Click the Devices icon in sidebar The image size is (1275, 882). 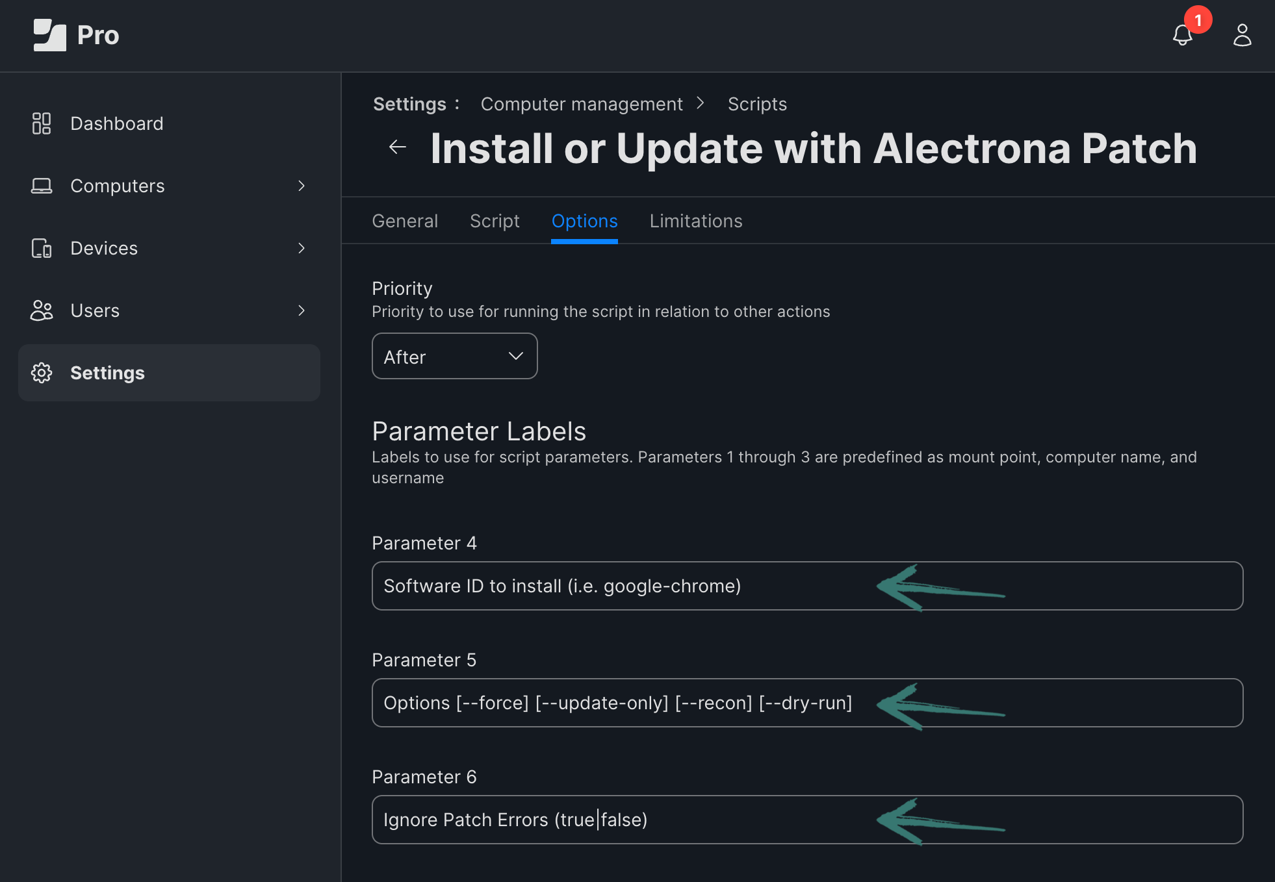coord(42,248)
